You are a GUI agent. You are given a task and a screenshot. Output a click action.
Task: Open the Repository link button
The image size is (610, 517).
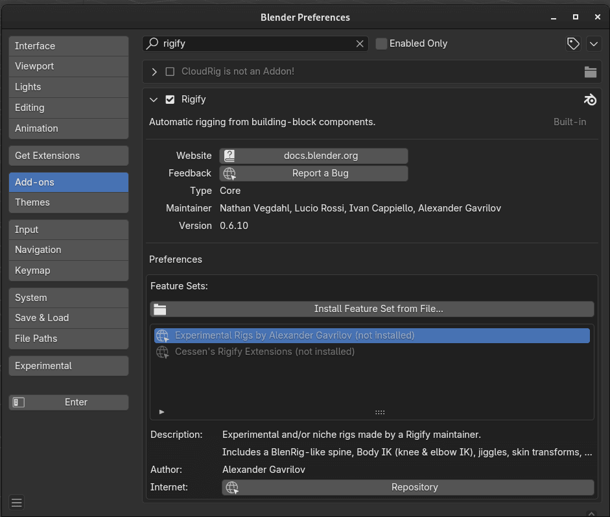click(x=408, y=487)
